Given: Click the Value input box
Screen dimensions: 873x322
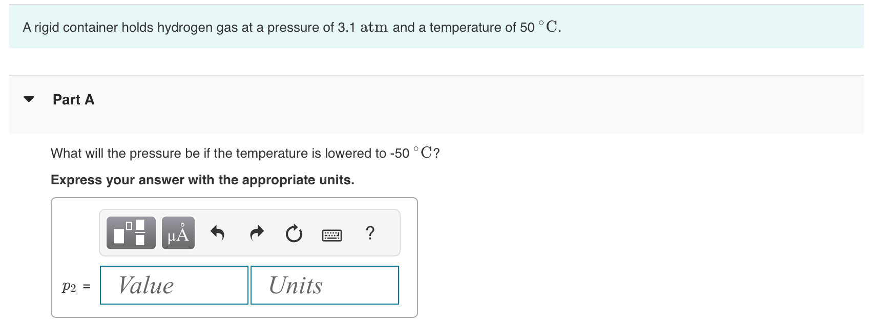Looking at the screenshot, I should pyautogui.click(x=174, y=285).
